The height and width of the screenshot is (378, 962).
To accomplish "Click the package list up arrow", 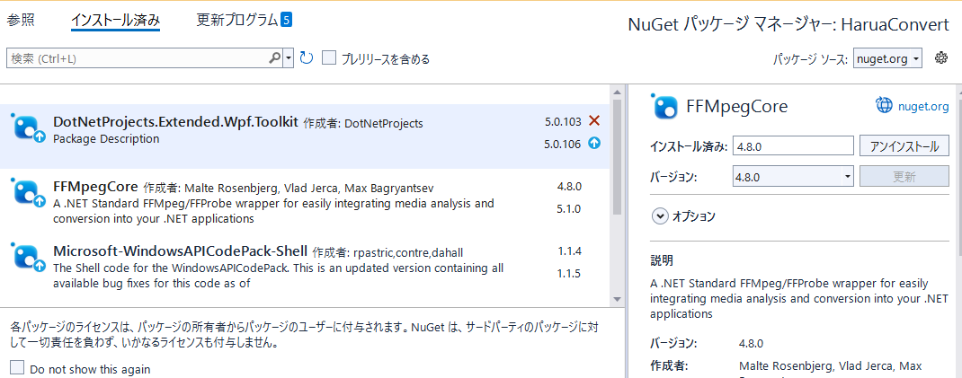I will tap(617, 92).
